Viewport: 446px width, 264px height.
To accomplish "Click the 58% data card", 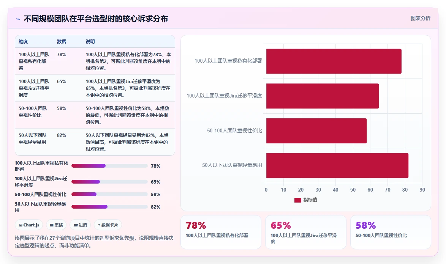I will tap(391, 232).
